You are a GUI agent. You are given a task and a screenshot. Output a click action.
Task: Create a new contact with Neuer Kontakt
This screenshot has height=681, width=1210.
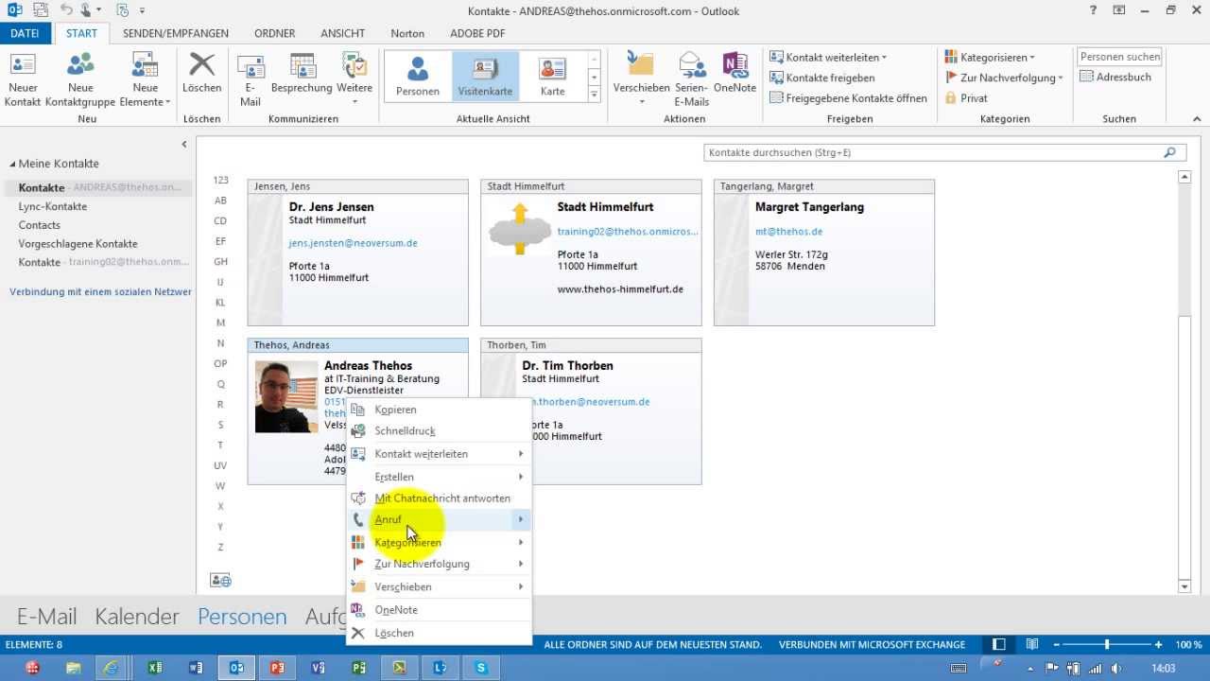pyautogui.click(x=23, y=79)
